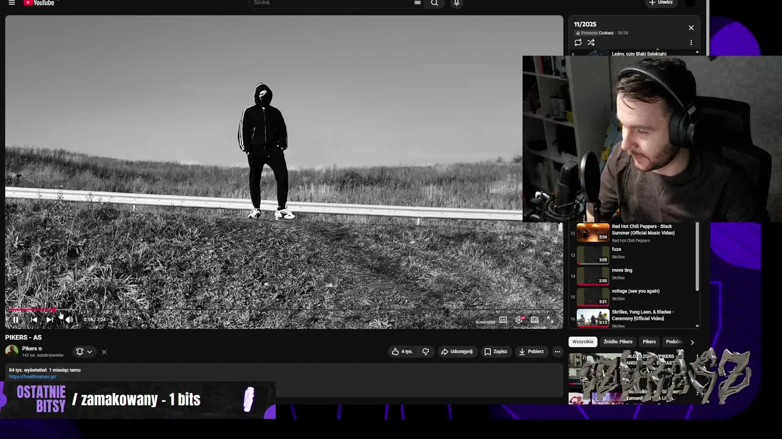The image size is (782, 439).
Task: Like the video (4 tys. thumbs up)
Action: (402, 352)
